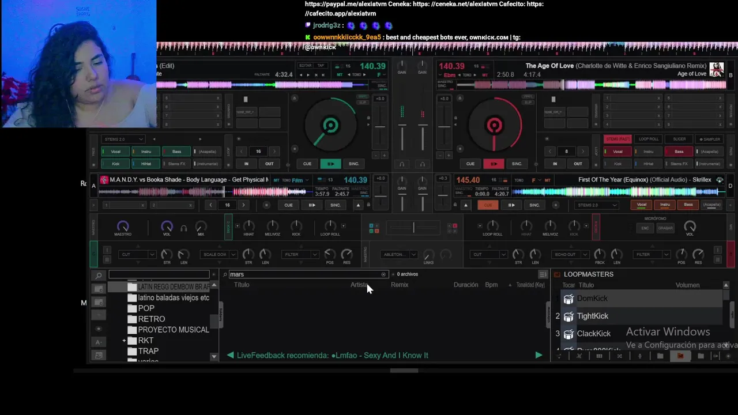Click the headphone cue icon under left mixer channel
Viewport: 738px width, 415px height.
[x=402, y=164]
